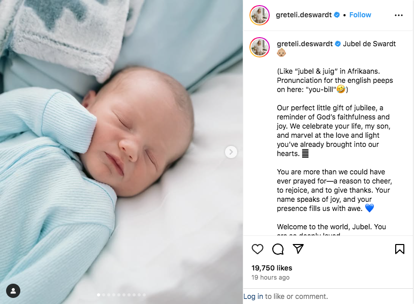Follow greteli.deswardt
This screenshot has height=304, width=414.
[360, 15]
